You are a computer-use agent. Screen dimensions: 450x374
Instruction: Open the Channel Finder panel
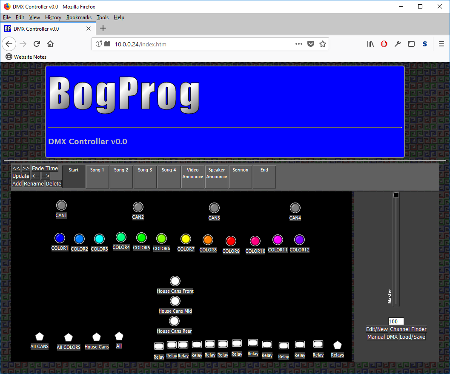pos(408,329)
